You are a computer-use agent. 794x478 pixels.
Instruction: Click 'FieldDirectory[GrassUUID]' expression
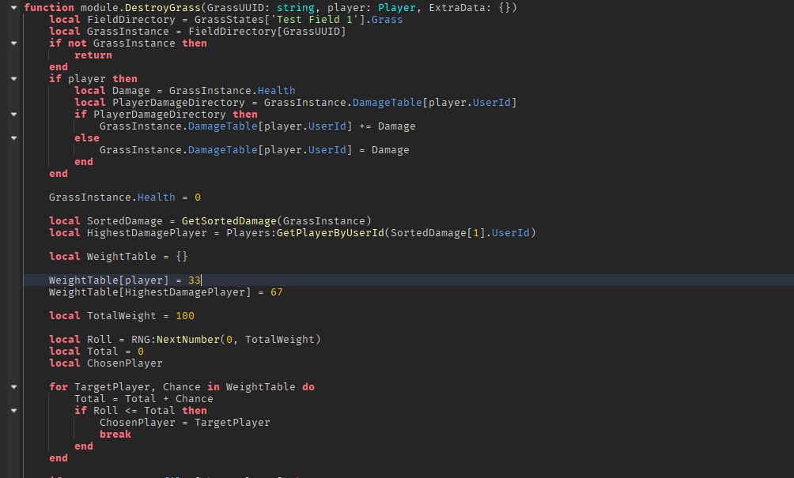pyautogui.click(x=267, y=32)
